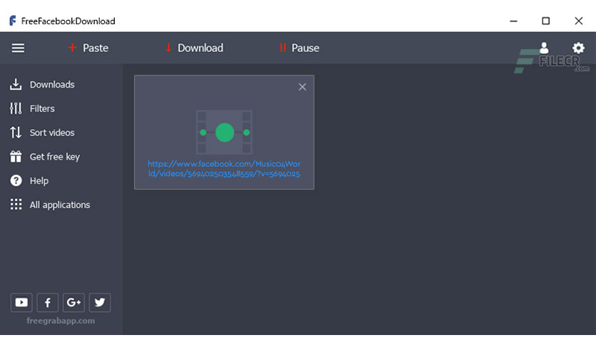The image size is (596, 345).
Task: Click the FreeFacebookDownload app logo icon
Action: point(13,21)
